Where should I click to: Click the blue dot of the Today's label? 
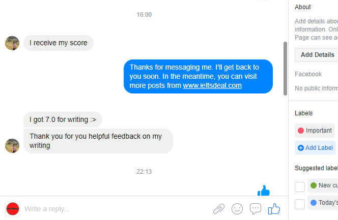[x=314, y=203]
